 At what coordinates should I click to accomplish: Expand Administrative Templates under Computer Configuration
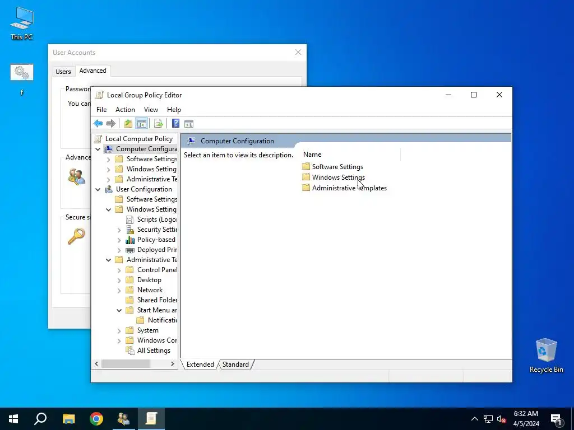tap(108, 179)
